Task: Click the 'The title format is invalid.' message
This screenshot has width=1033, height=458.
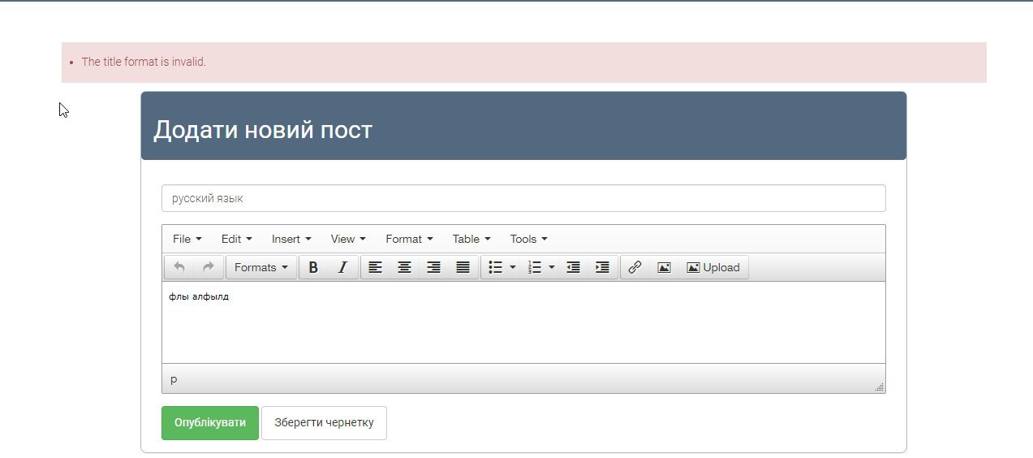Action: tap(144, 62)
